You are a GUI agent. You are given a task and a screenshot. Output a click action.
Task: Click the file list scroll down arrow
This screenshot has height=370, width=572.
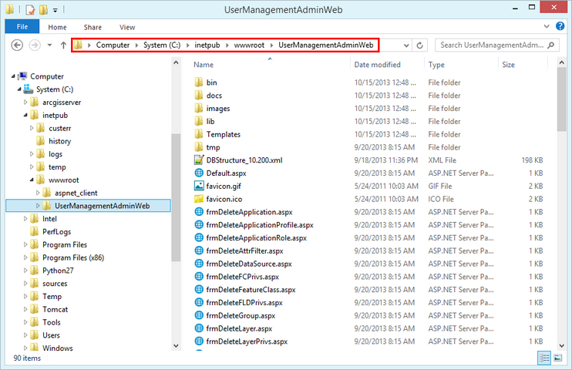[x=561, y=345]
